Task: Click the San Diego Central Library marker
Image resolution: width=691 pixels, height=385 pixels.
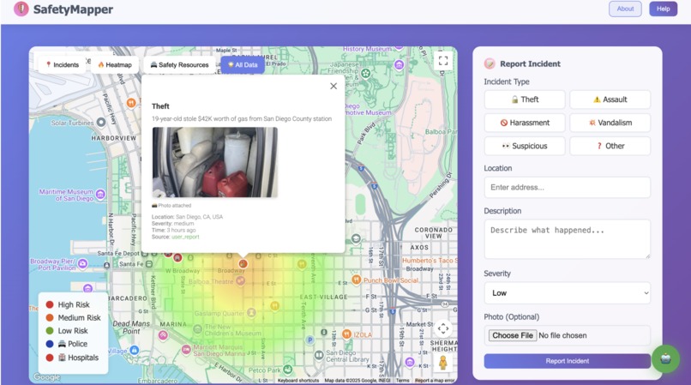Action: pos(319,355)
